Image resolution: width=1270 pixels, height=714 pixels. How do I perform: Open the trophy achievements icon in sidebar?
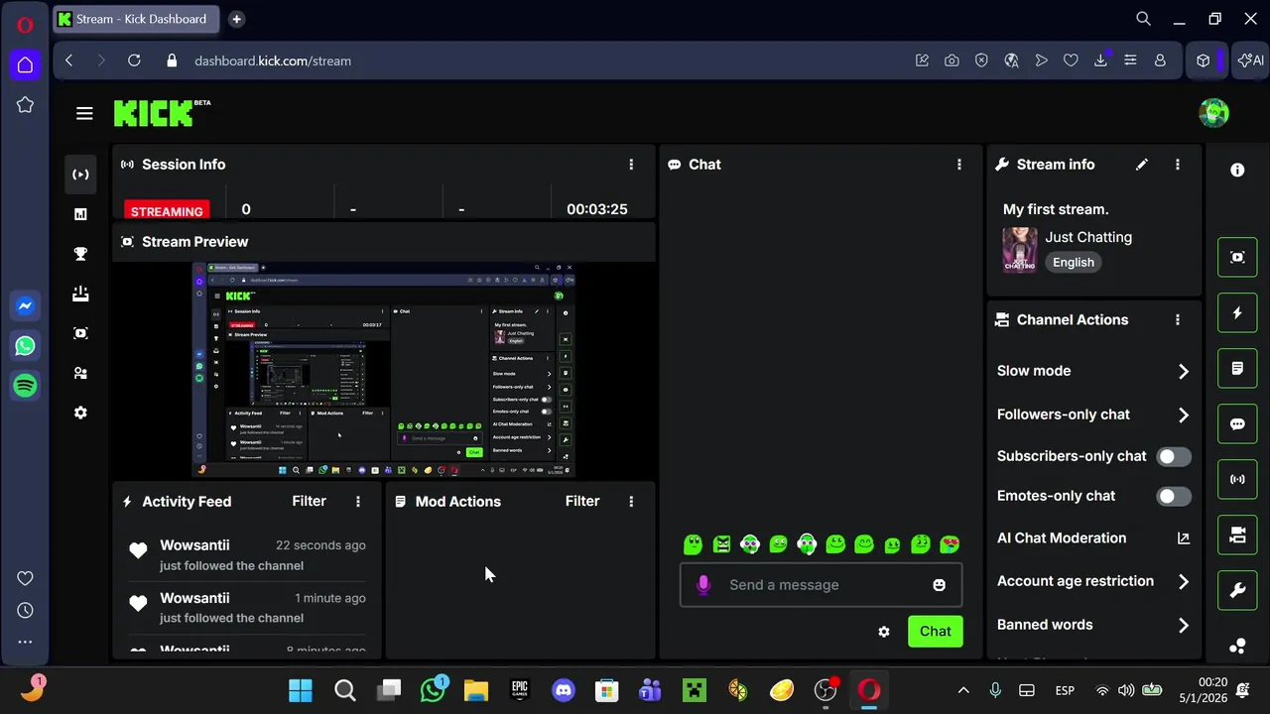[80, 254]
